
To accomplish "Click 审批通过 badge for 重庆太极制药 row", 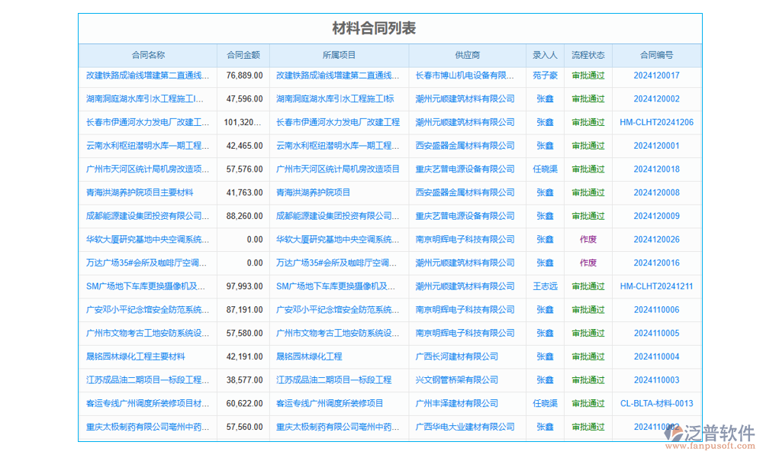I will pyautogui.click(x=588, y=427).
